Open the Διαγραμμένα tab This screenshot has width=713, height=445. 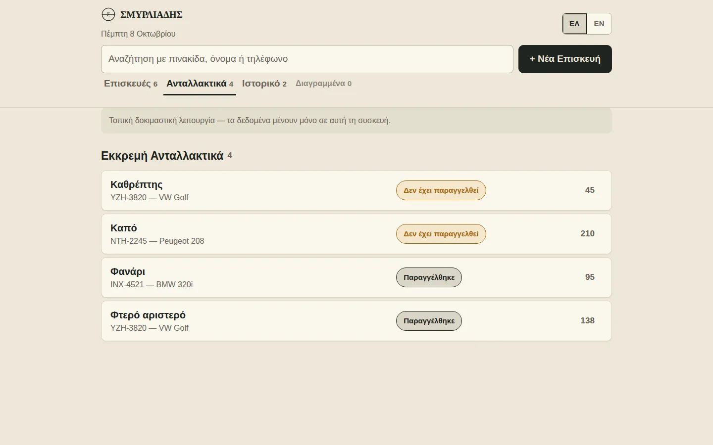point(323,84)
